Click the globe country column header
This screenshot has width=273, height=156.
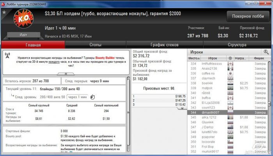230,58
